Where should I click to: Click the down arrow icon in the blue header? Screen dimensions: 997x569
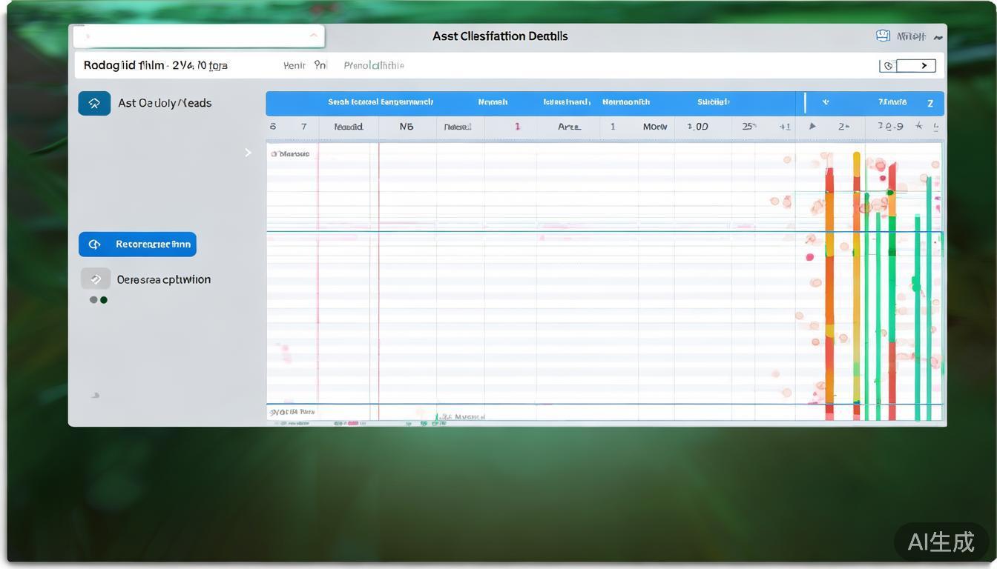click(826, 102)
